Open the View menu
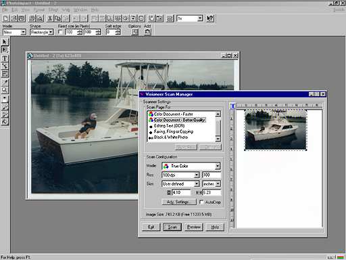 point(26,9)
